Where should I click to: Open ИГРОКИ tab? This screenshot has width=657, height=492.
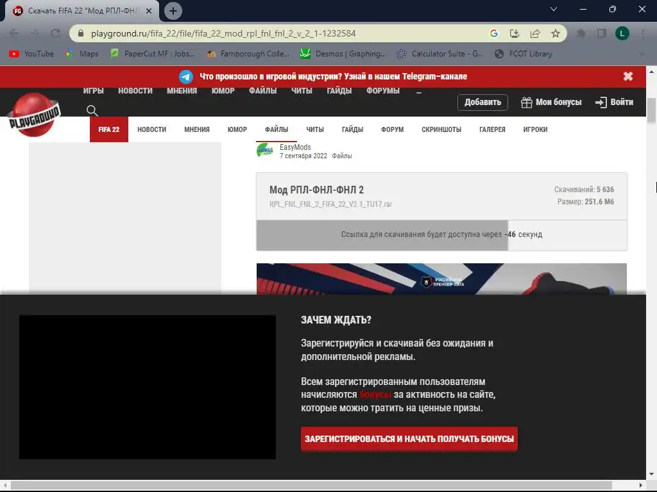536,129
